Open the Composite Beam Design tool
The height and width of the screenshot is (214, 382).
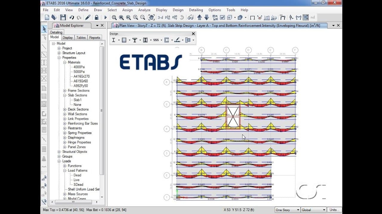135,40
